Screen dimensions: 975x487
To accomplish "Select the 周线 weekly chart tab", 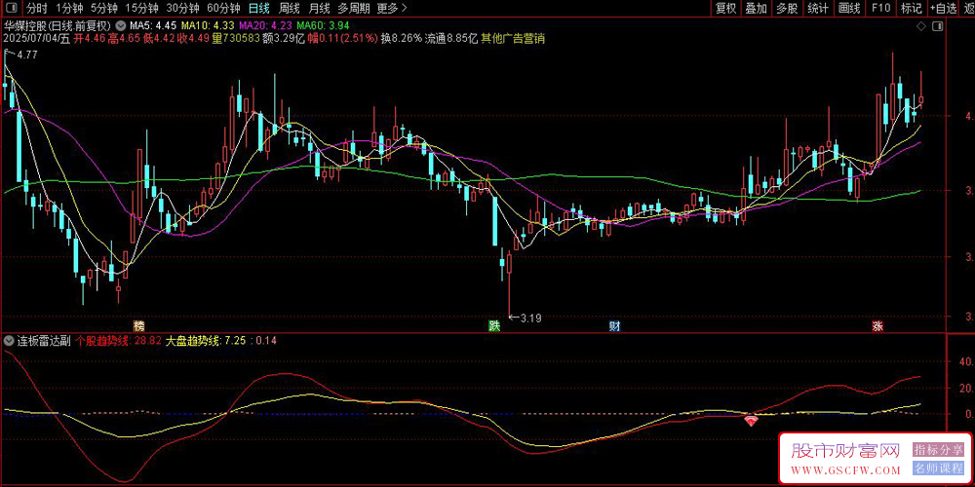I will pyautogui.click(x=290, y=8).
